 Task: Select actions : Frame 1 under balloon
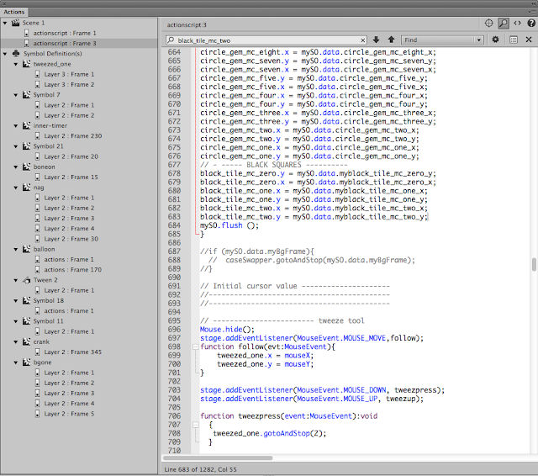click(x=69, y=260)
